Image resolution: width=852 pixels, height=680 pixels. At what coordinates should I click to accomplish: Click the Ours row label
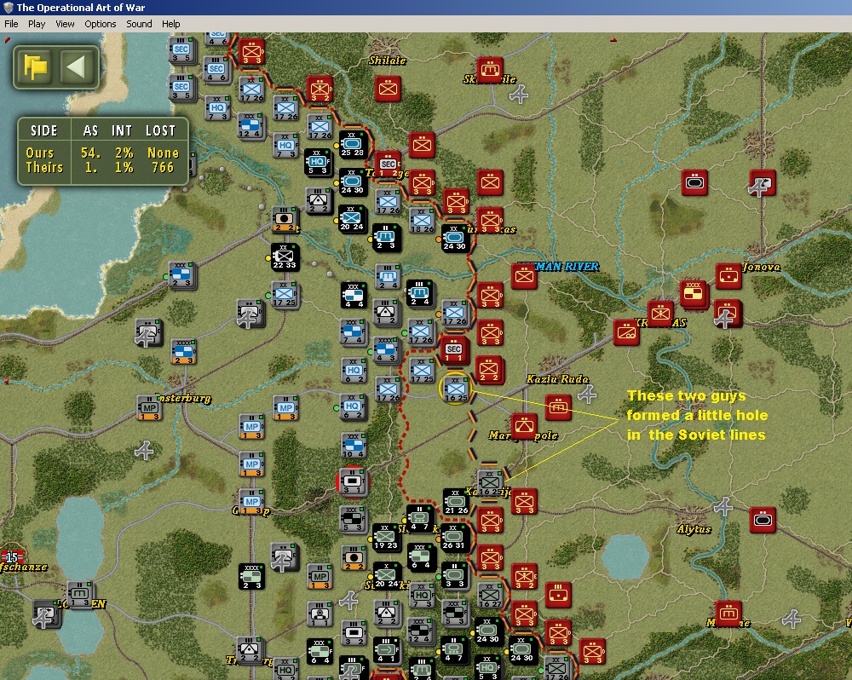coord(40,153)
